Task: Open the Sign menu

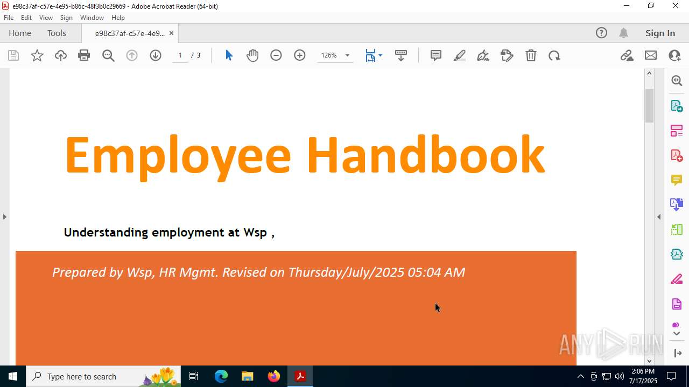Action: click(66, 18)
